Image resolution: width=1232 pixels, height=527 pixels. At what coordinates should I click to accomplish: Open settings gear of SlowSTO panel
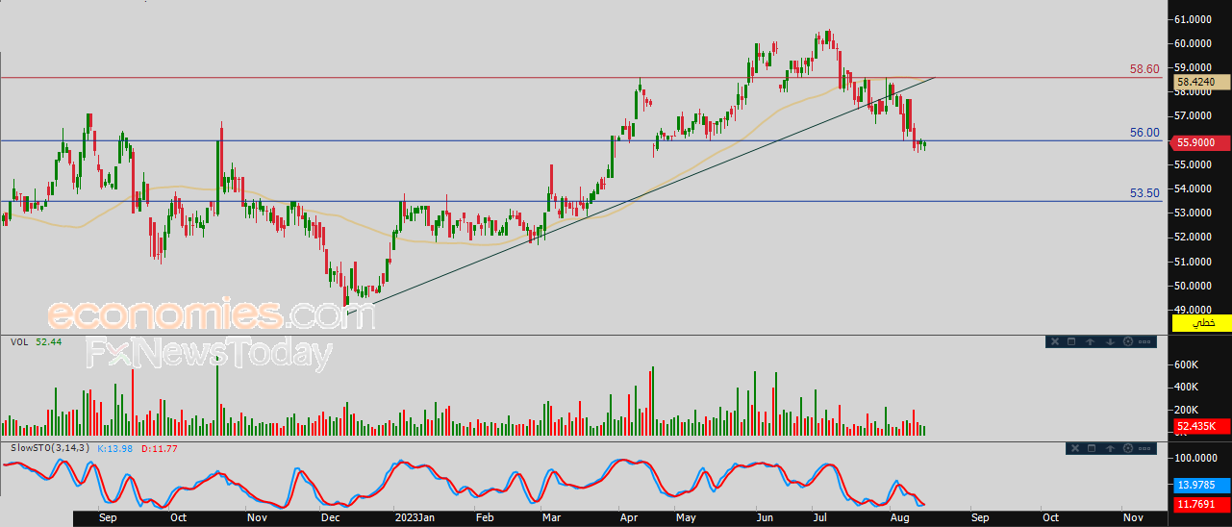(x=1127, y=449)
